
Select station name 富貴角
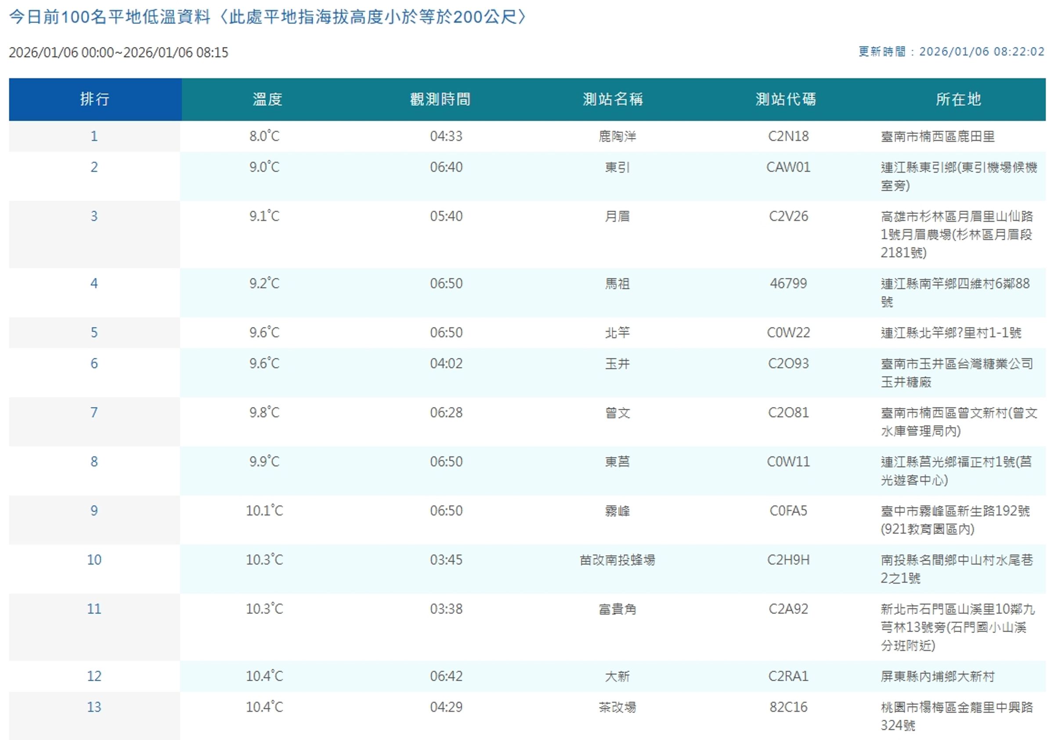[617, 609]
